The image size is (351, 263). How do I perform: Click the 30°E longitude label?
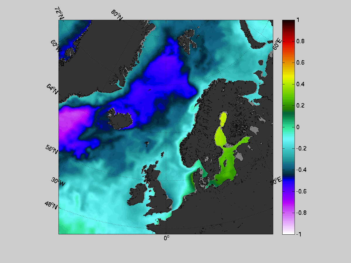pyautogui.click(x=276, y=181)
